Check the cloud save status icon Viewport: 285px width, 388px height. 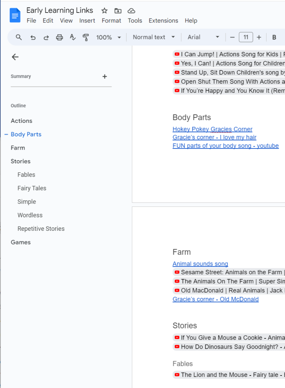(131, 11)
